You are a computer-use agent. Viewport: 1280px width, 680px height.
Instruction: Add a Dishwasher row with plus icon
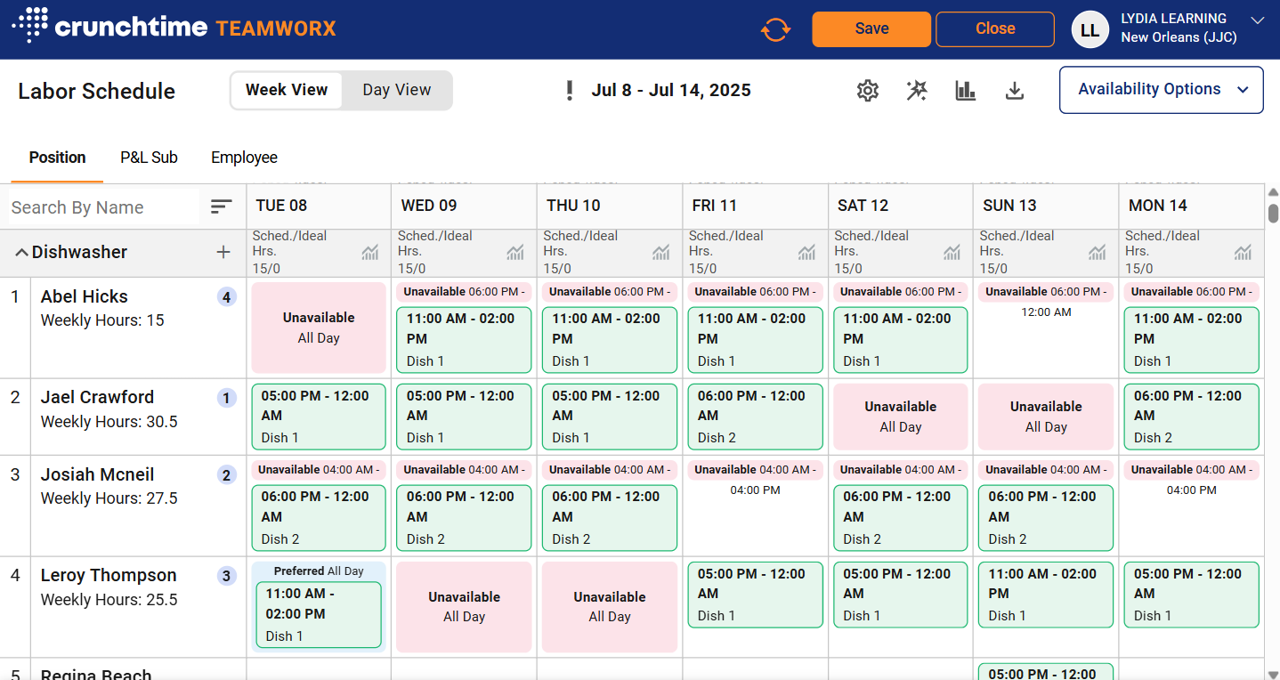[x=223, y=252]
